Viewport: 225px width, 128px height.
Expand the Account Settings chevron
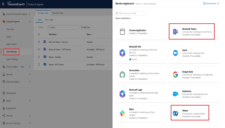tap(30, 123)
